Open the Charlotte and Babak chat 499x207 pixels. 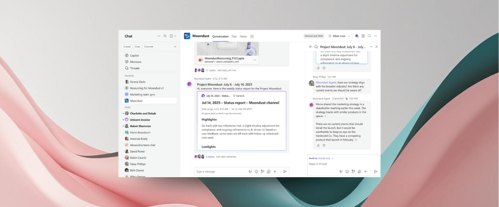(x=150, y=113)
